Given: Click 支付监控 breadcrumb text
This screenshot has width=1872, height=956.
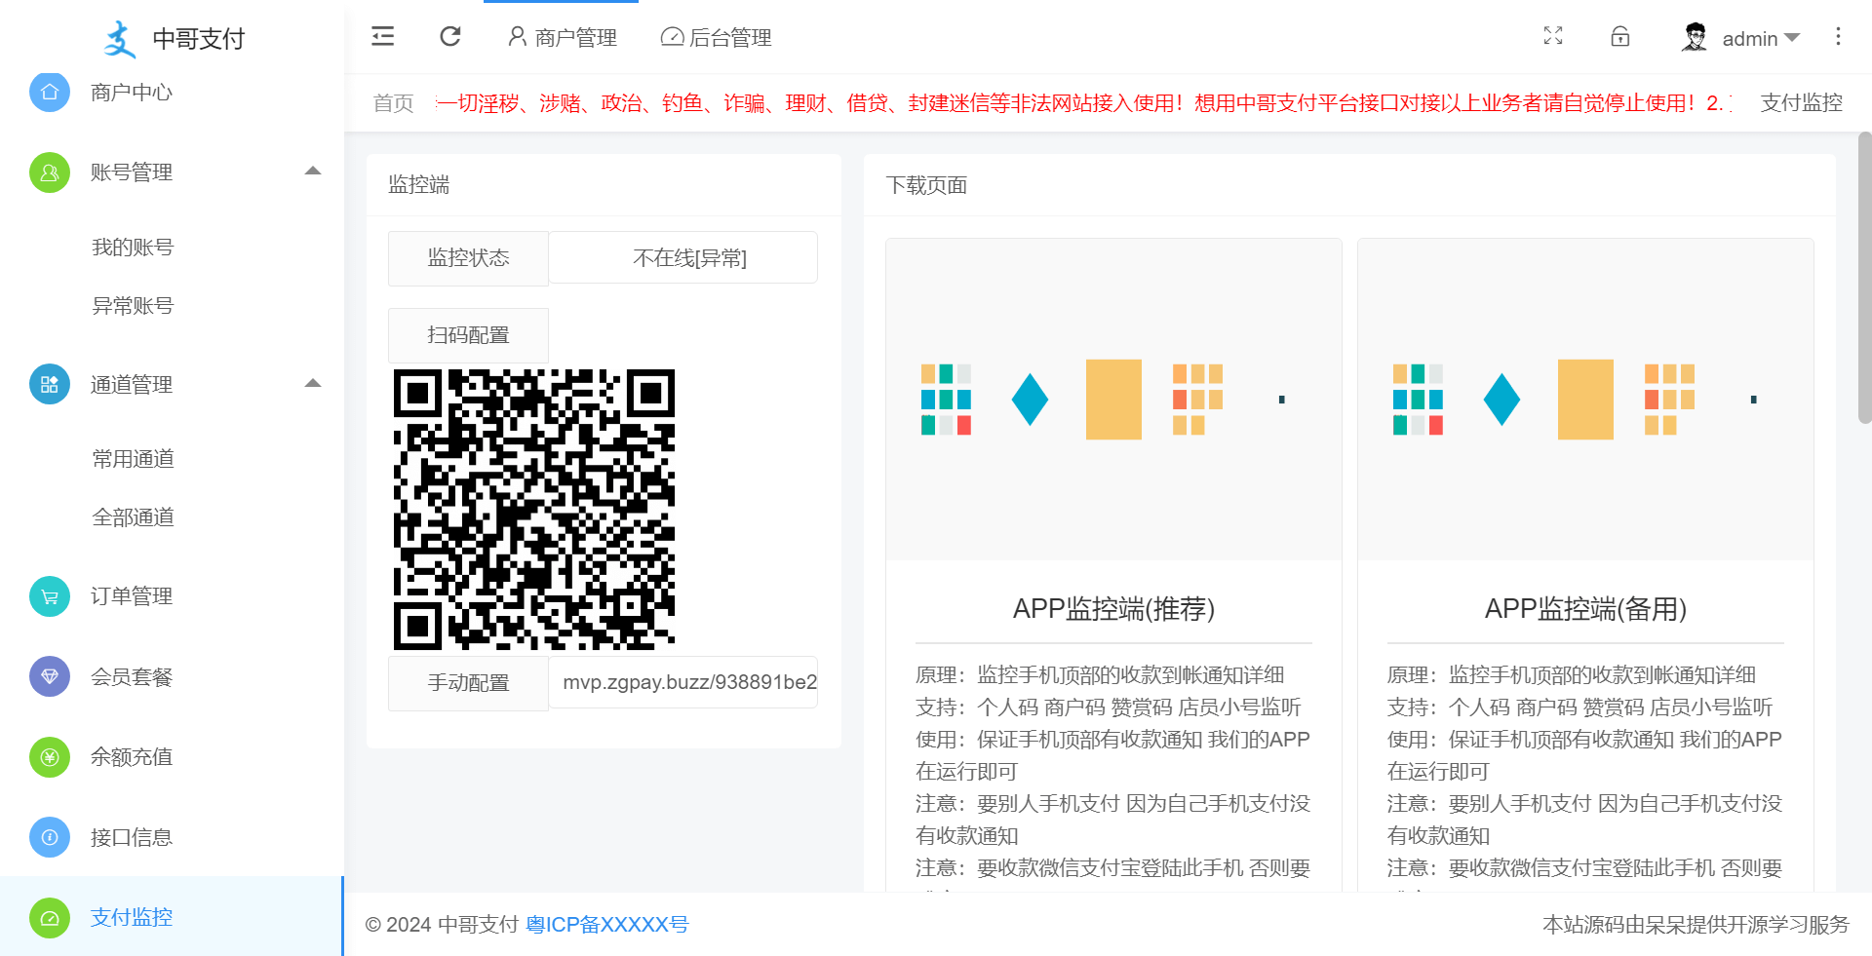Looking at the screenshot, I should tap(1802, 103).
